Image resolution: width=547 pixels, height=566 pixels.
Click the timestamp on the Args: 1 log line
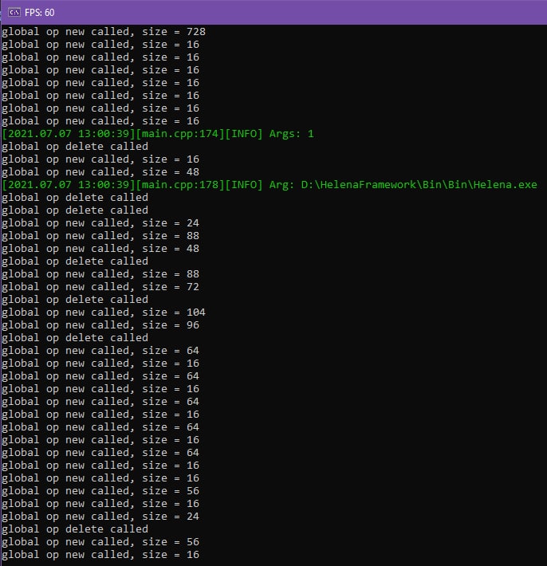[69, 134]
